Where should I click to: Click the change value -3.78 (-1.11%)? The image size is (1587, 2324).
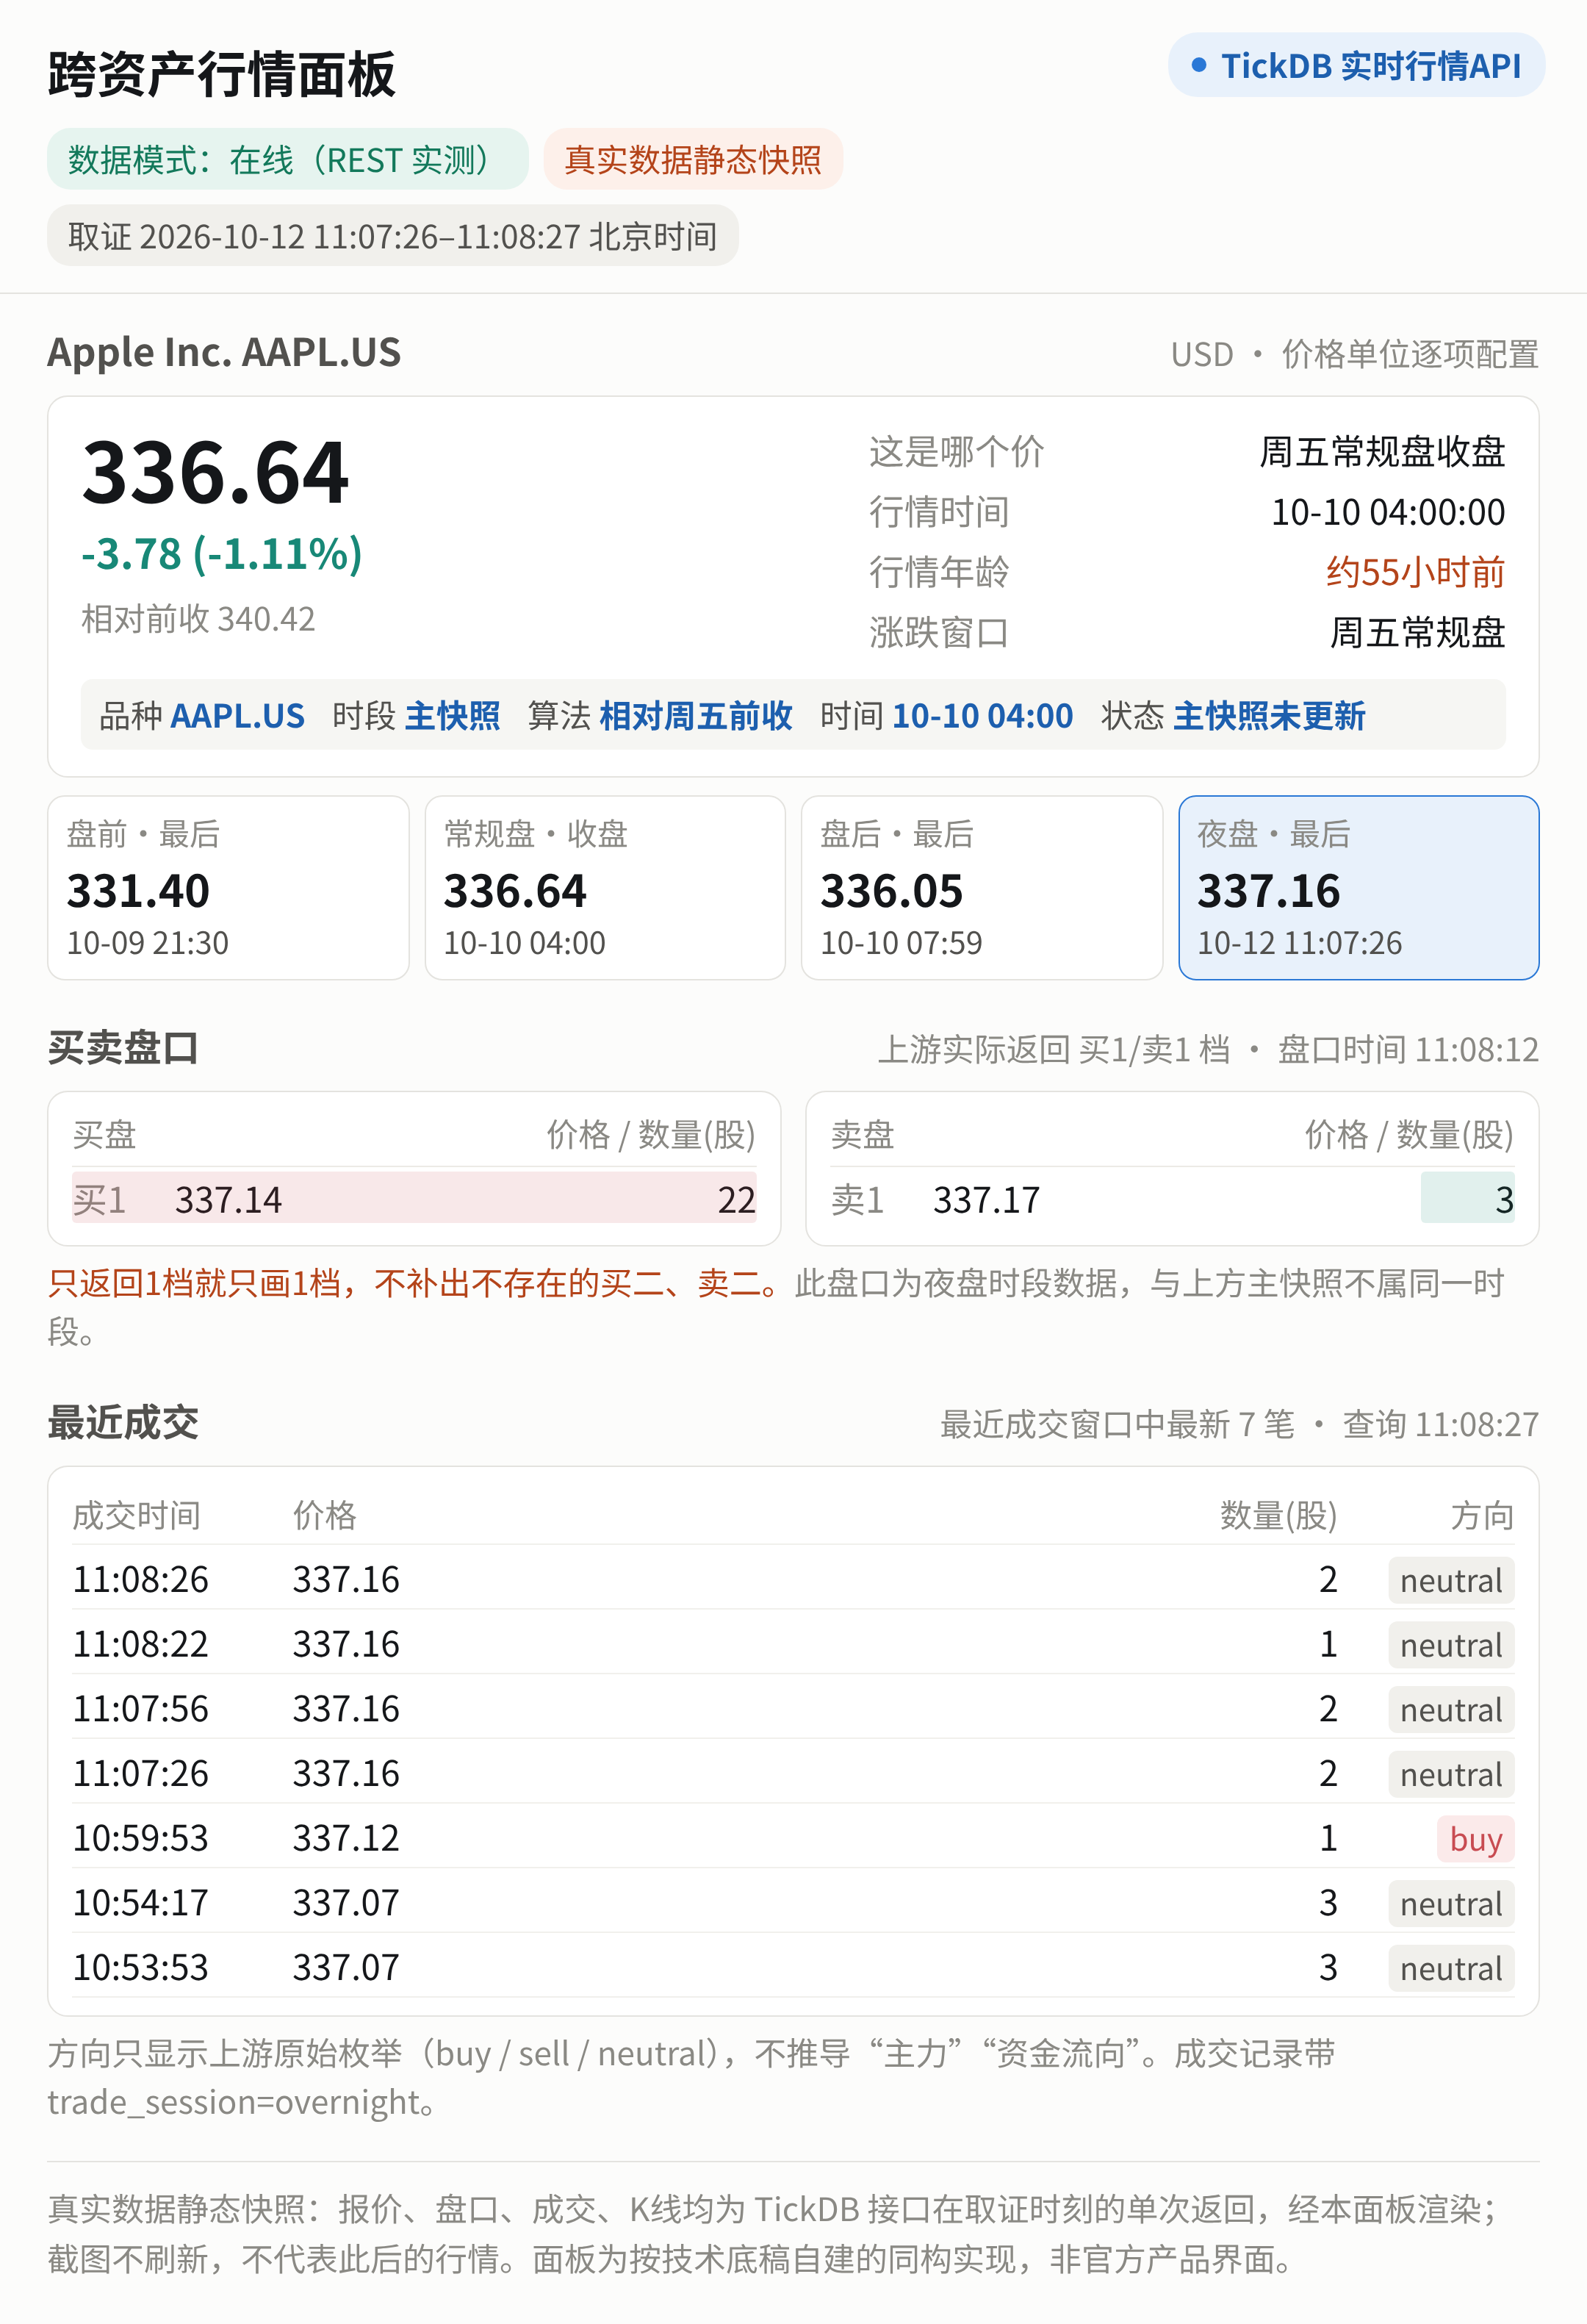pyautogui.click(x=222, y=553)
